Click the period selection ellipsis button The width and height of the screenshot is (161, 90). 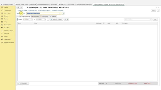pos(48,19)
